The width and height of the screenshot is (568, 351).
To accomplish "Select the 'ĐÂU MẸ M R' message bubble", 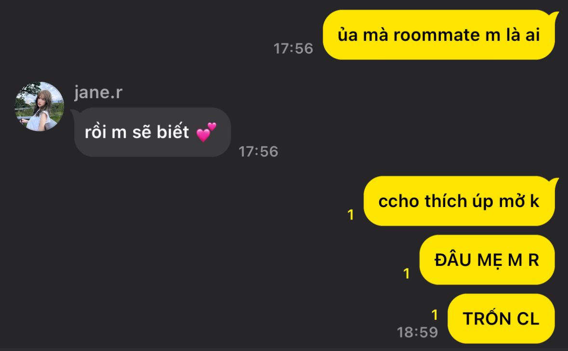I will pyautogui.click(x=487, y=260).
